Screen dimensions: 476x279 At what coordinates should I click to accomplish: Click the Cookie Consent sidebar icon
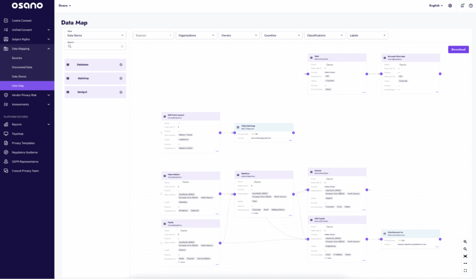coord(6,20)
